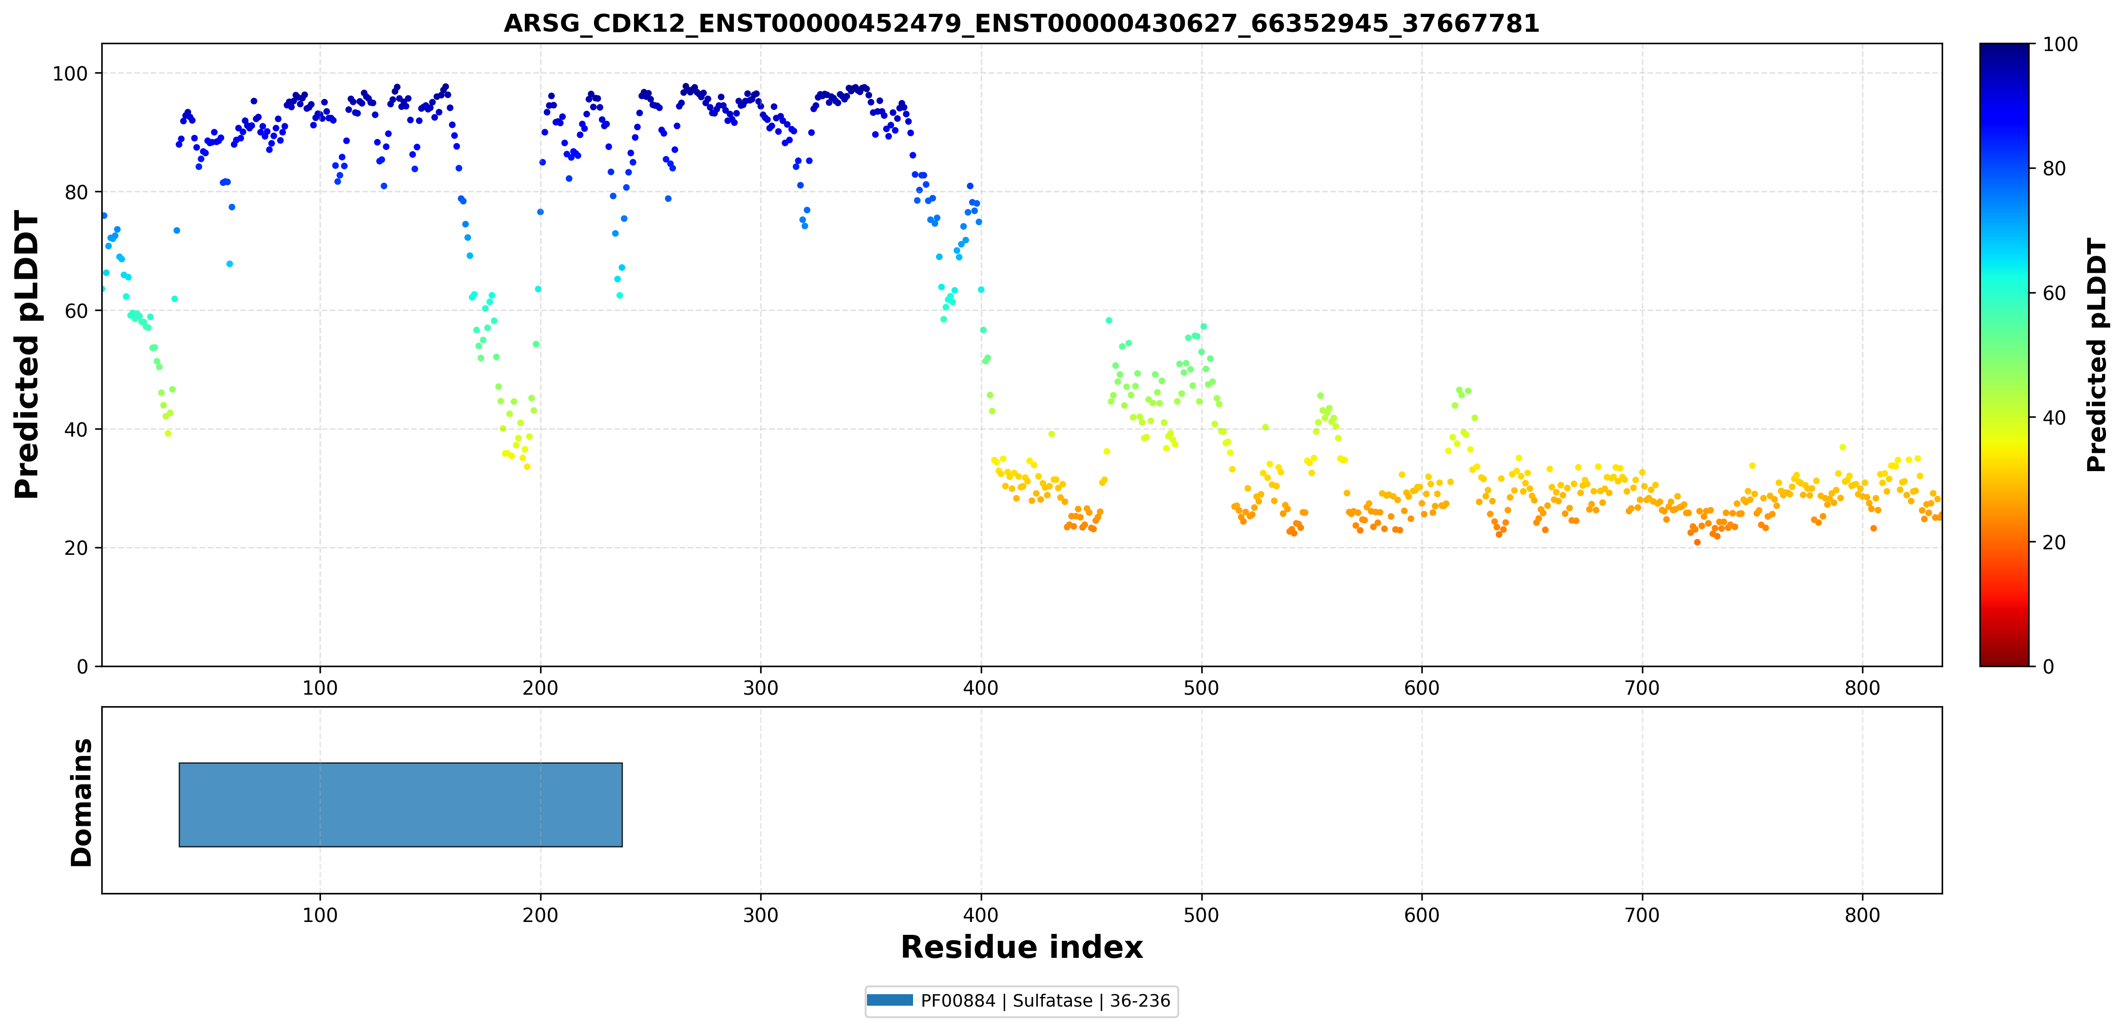This screenshot has width=2124, height=1031.
Task: Select the Residue index axis label
Action: point(1022,947)
